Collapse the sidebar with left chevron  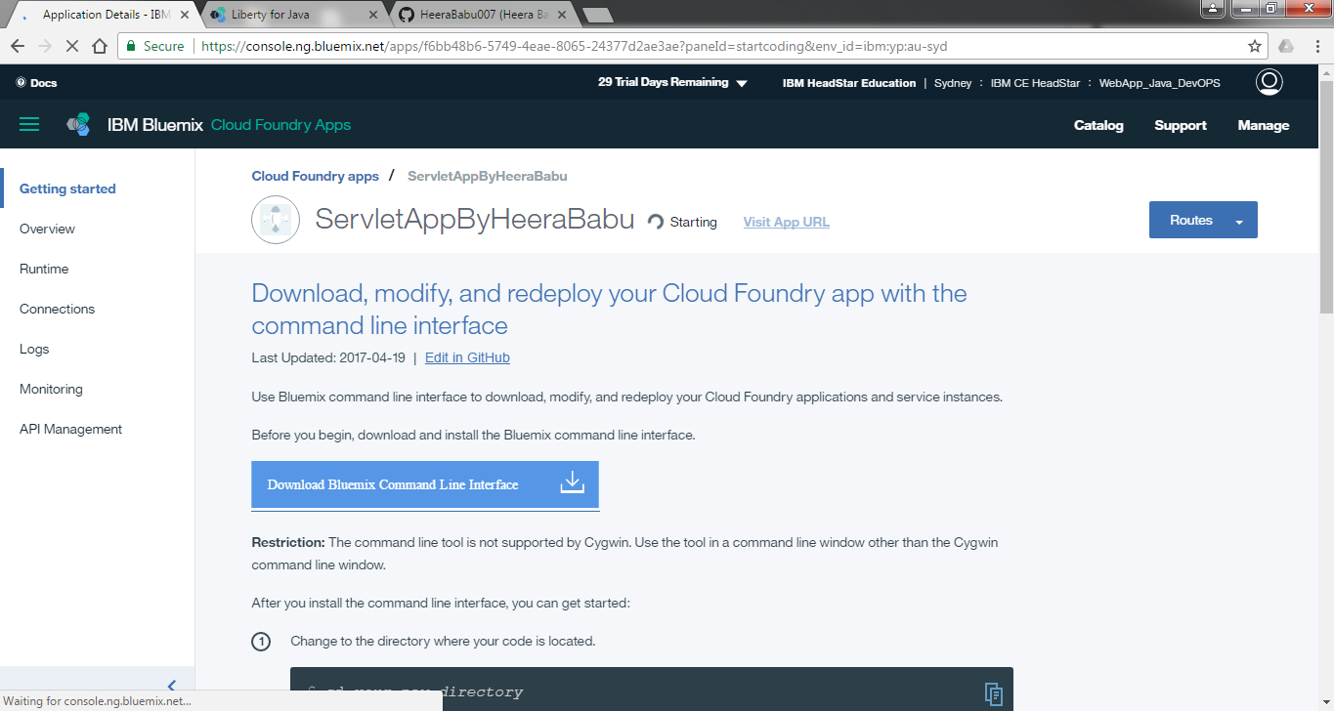pyautogui.click(x=171, y=686)
